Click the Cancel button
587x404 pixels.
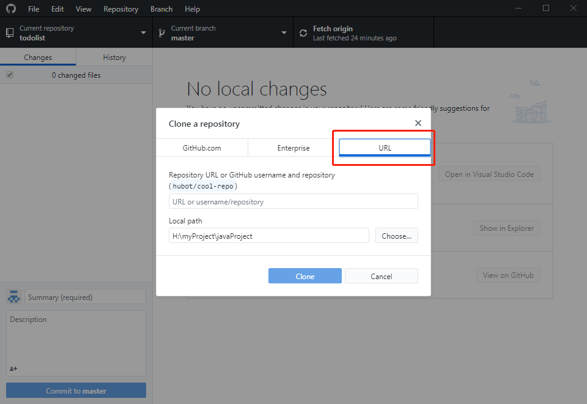click(382, 276)
